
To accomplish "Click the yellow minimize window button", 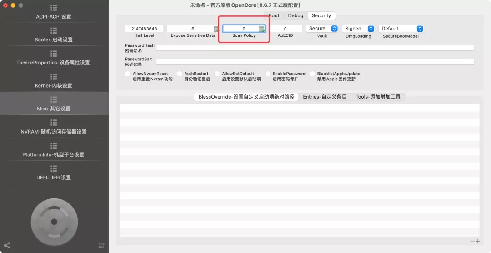I will 13,5.
